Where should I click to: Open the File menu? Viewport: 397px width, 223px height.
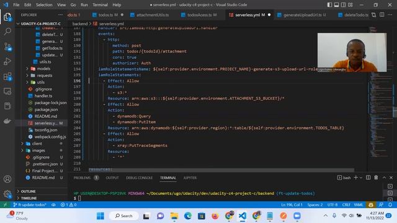click(16, 5)
